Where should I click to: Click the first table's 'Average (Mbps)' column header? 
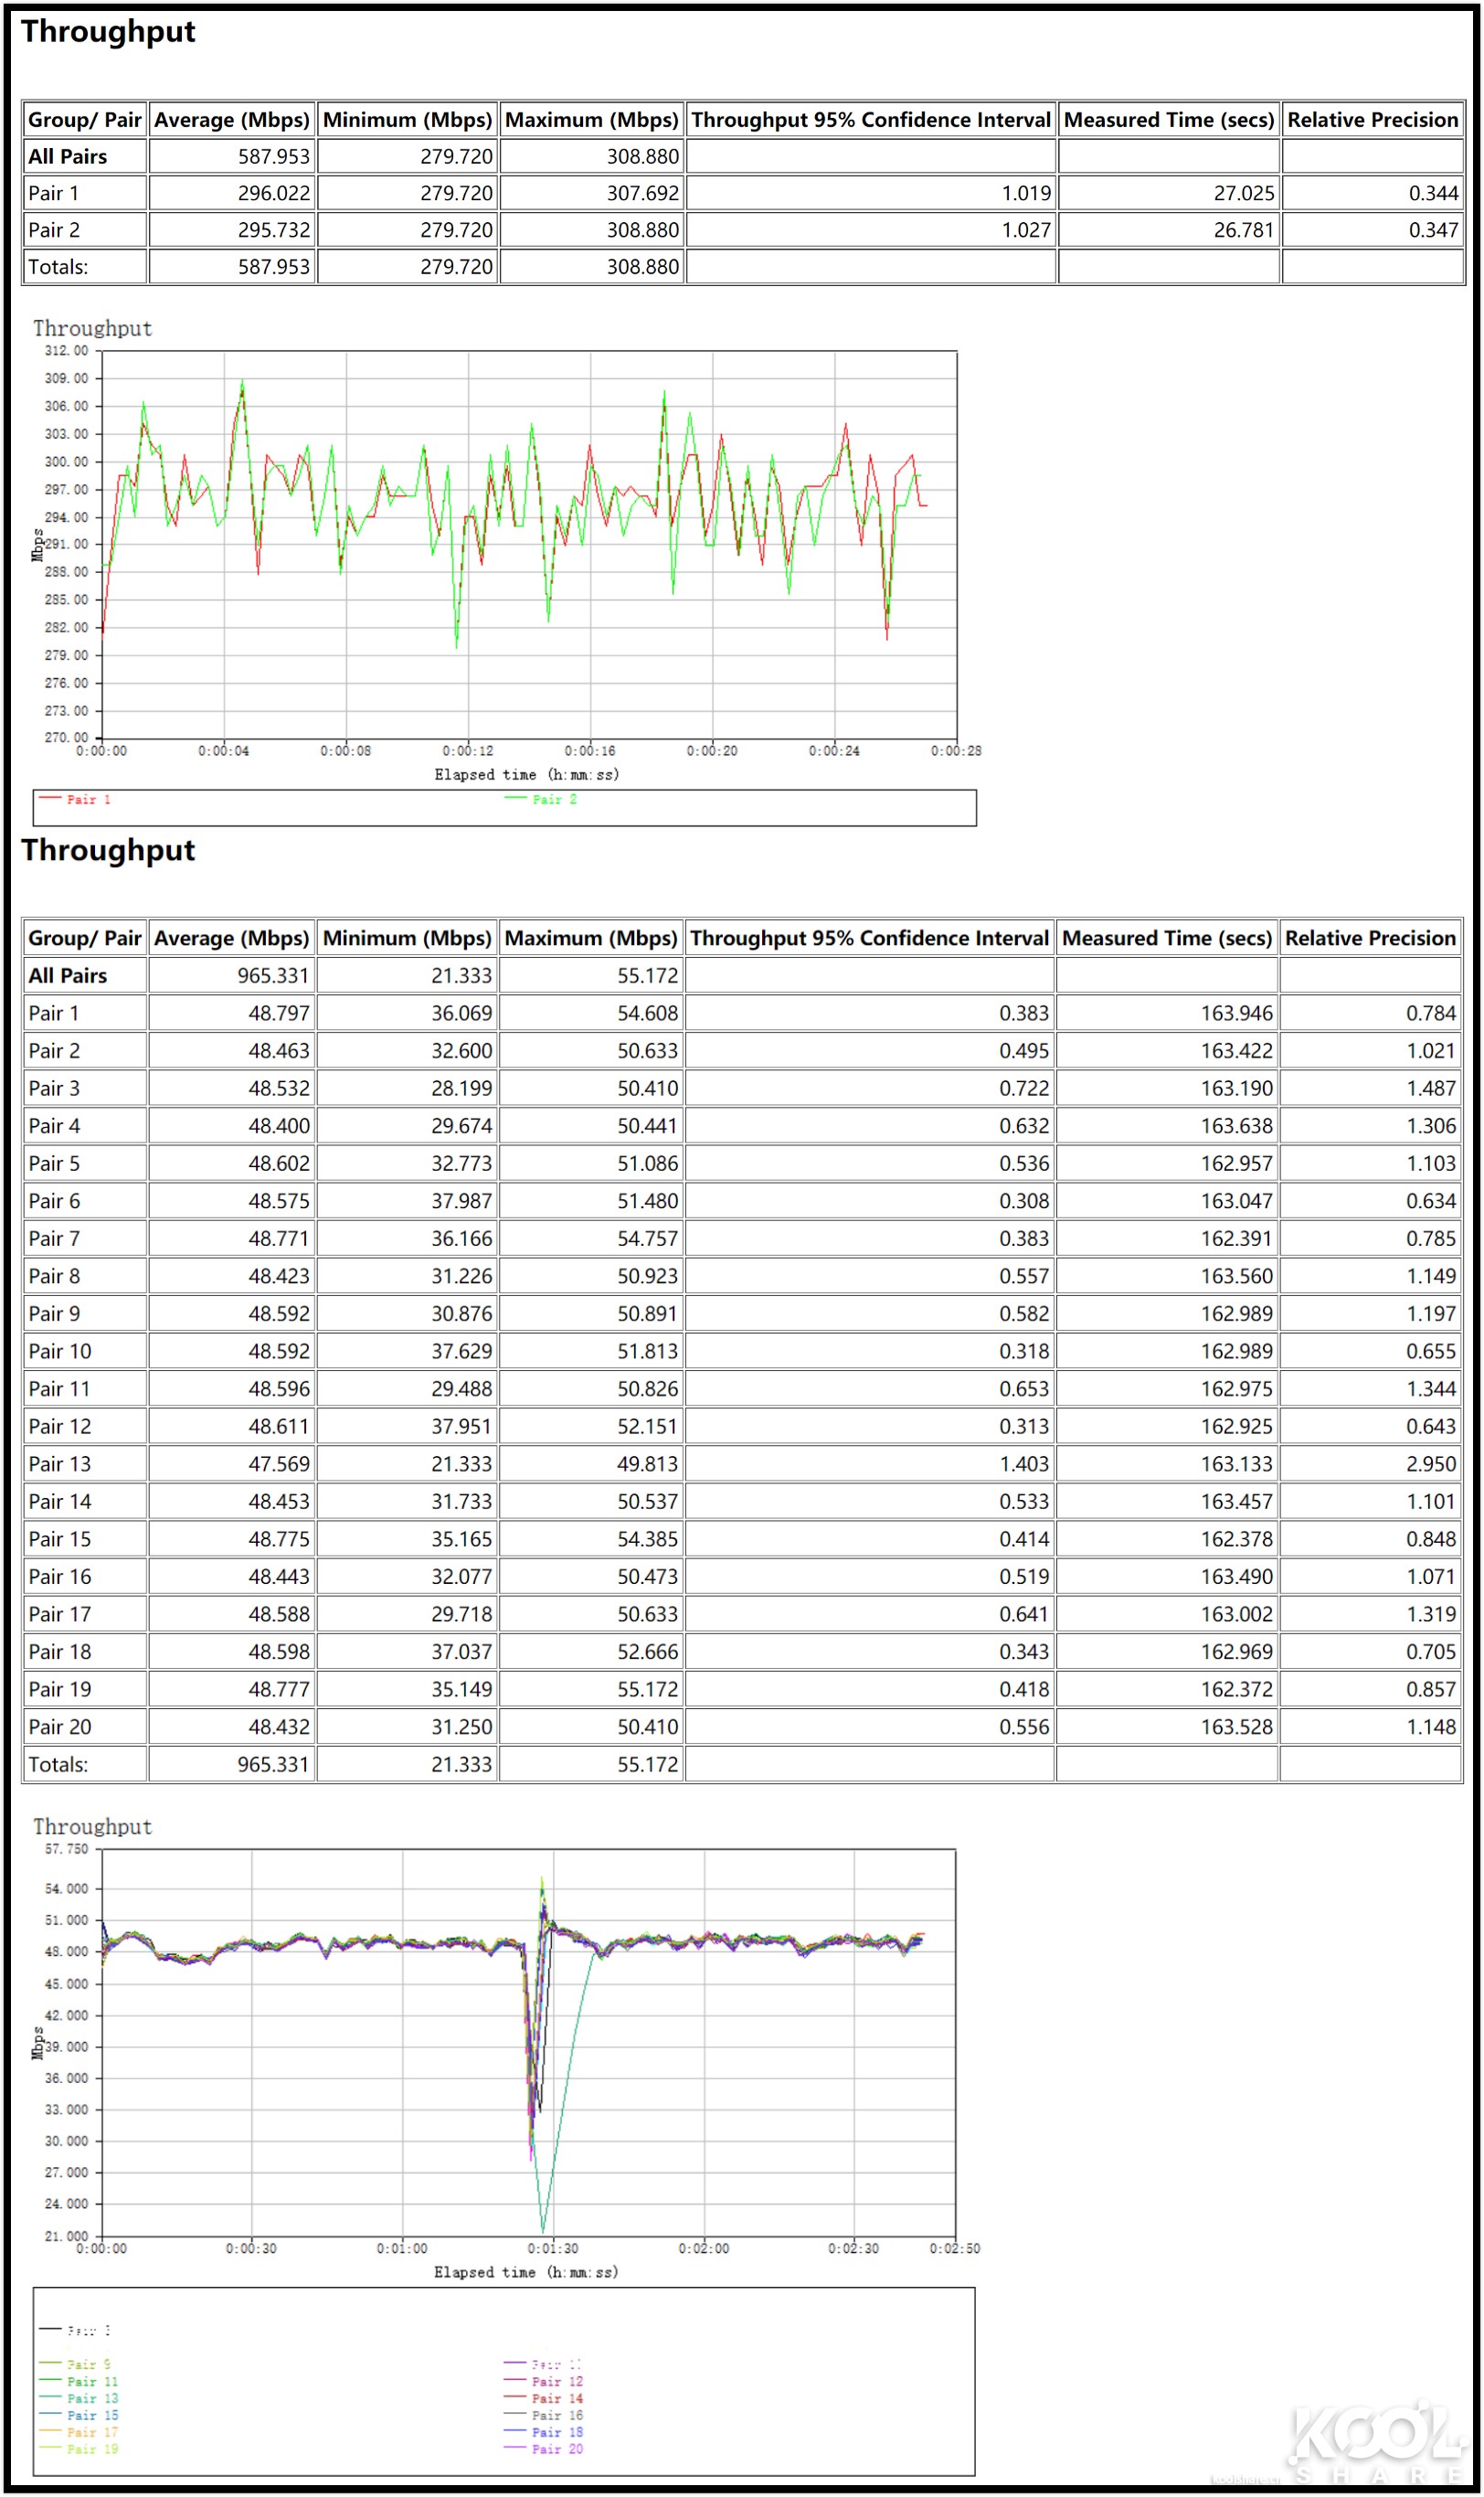[232, 120]
